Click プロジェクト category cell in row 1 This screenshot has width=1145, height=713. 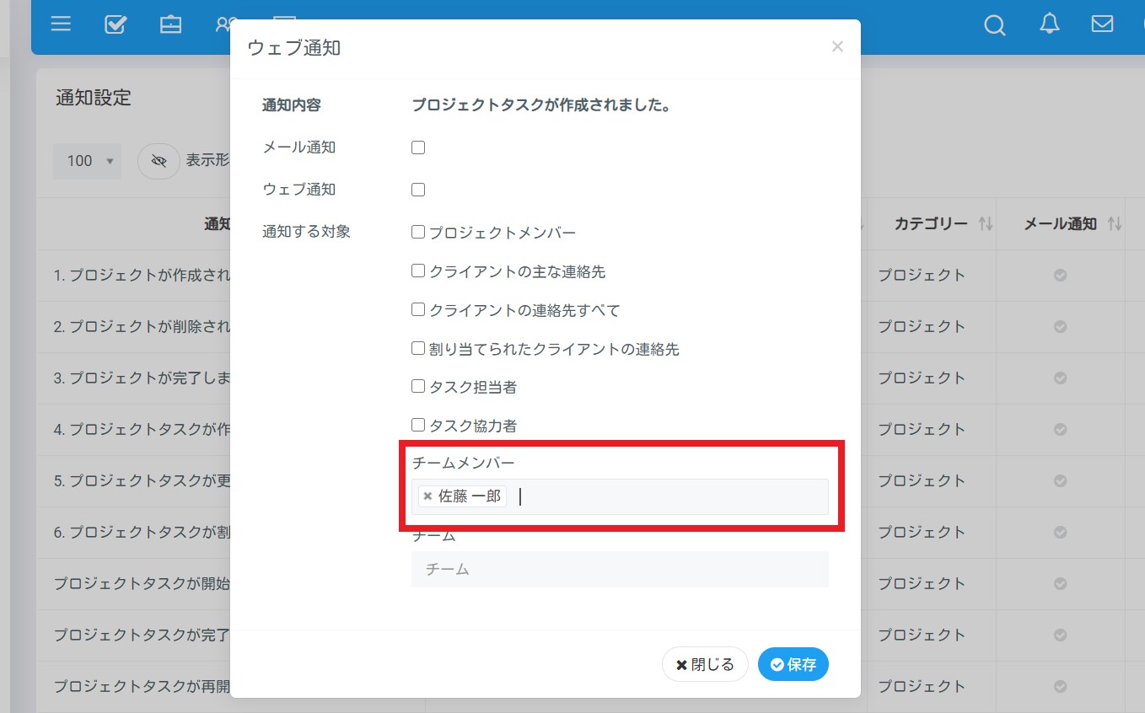point(922,275)
